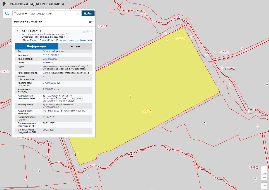
Task: Click the warning triangle icon on result
Action: (x=84, y=32)
